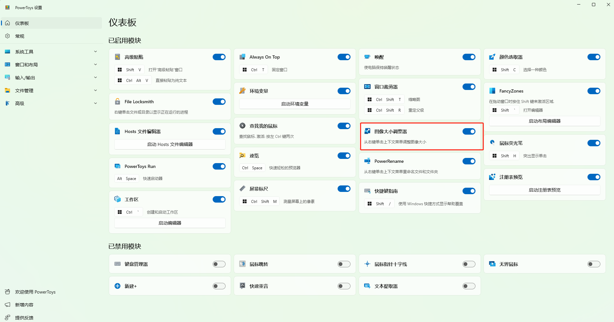Click the 速览 magnifier folder icon

(x=242, y=156)
